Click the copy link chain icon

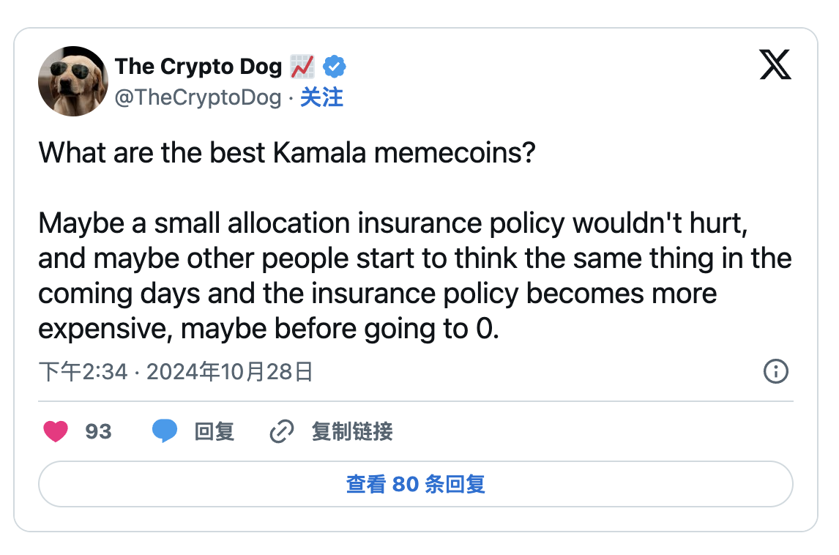click(x=281, y=431)
